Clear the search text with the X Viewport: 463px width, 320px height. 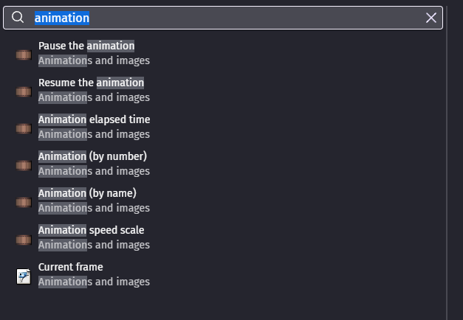click(431, 18)
